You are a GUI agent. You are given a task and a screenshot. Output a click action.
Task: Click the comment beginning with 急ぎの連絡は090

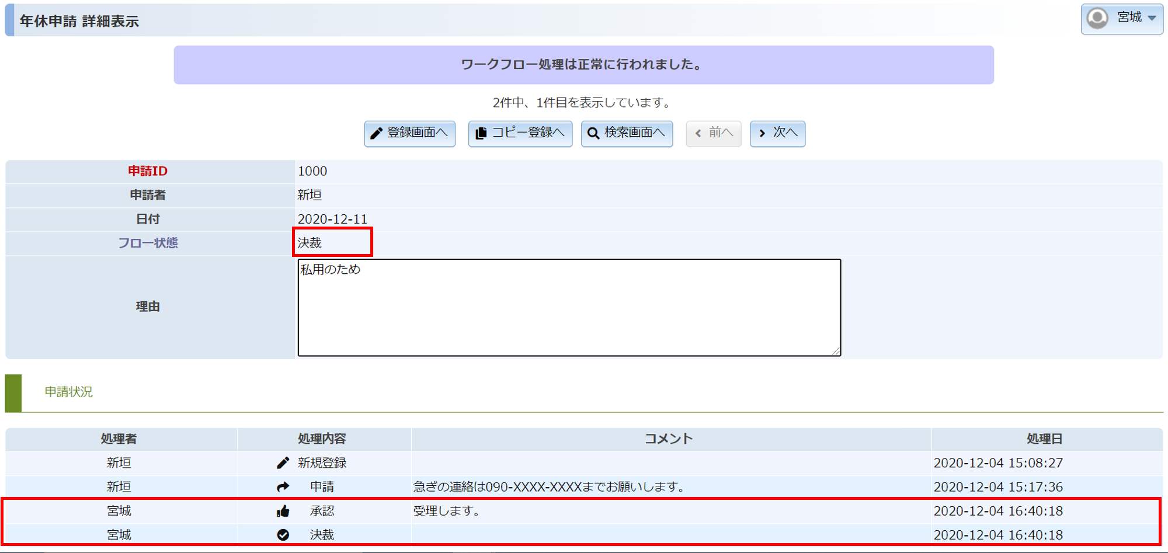(x=550, y=487)
